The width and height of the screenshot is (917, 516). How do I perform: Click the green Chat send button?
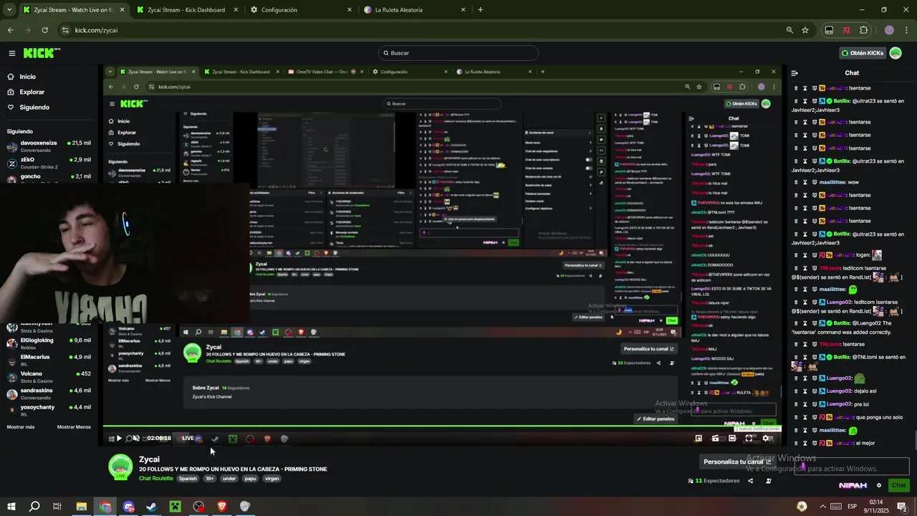click(x=898, y=485)
